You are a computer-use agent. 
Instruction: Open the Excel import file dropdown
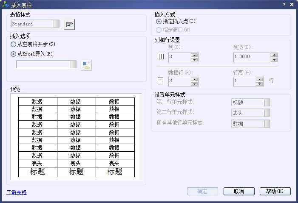pos(73,64)
